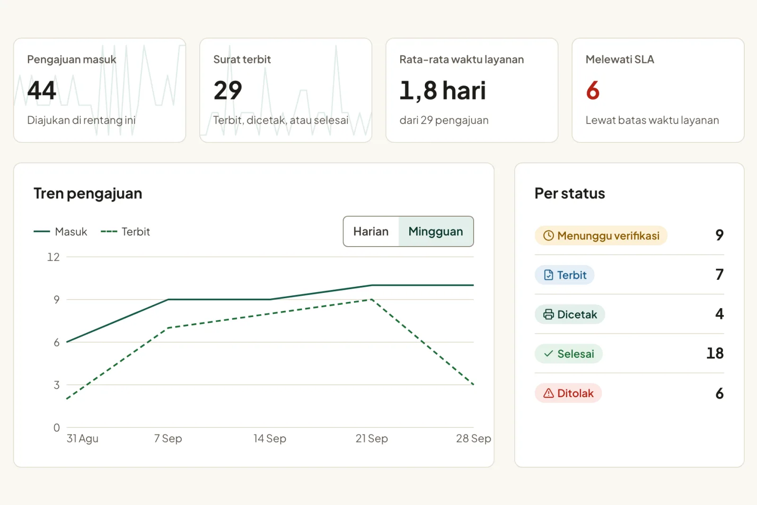
Task: Select the Mingguan chart view
Action: (x=436, y=231)
